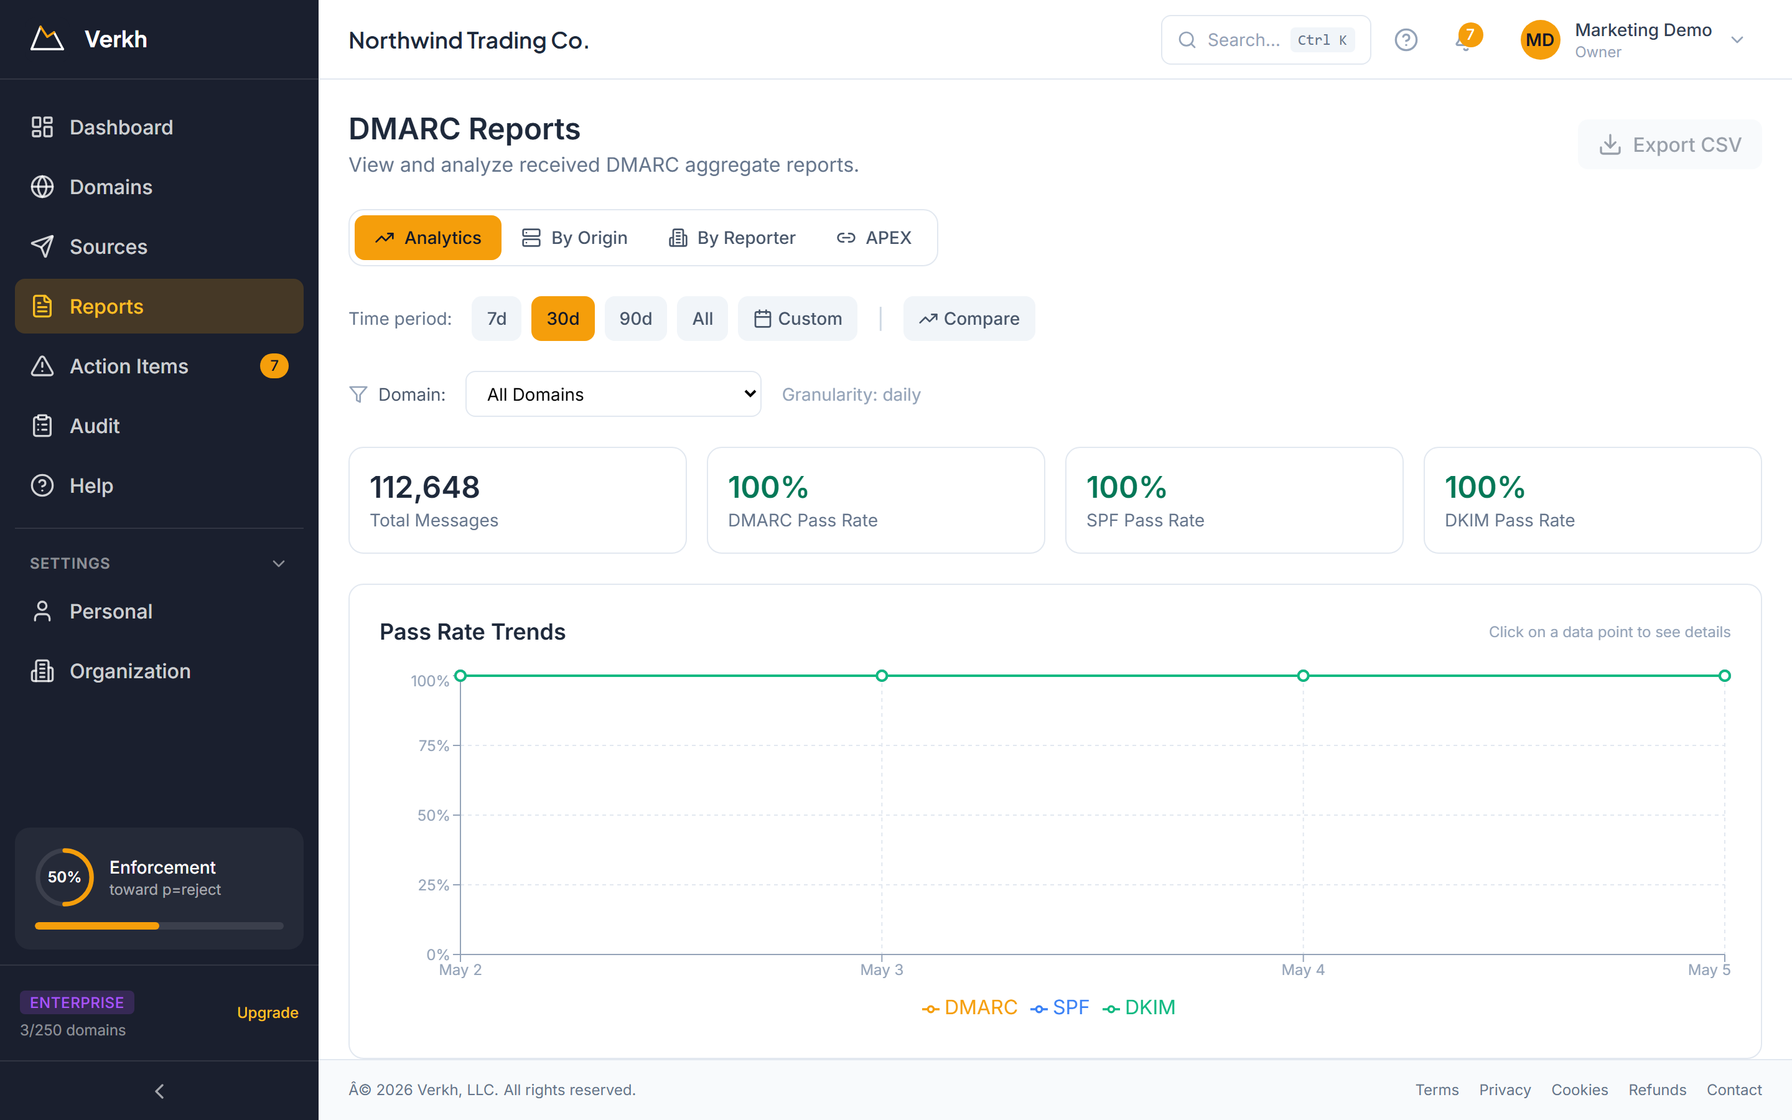
Task: Select the 90d time period
Action: pyautogui.click(x=635, y=319)
